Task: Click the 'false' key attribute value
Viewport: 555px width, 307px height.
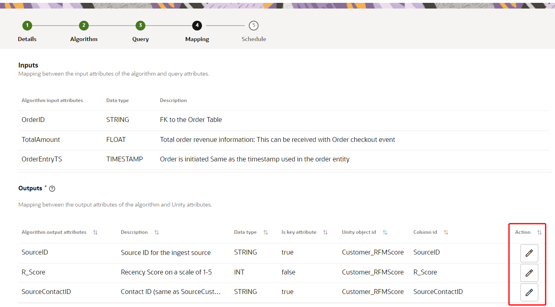Action: [288, 272]
